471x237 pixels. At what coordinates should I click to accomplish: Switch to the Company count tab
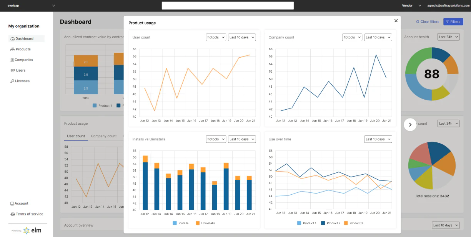pos(104,136)
